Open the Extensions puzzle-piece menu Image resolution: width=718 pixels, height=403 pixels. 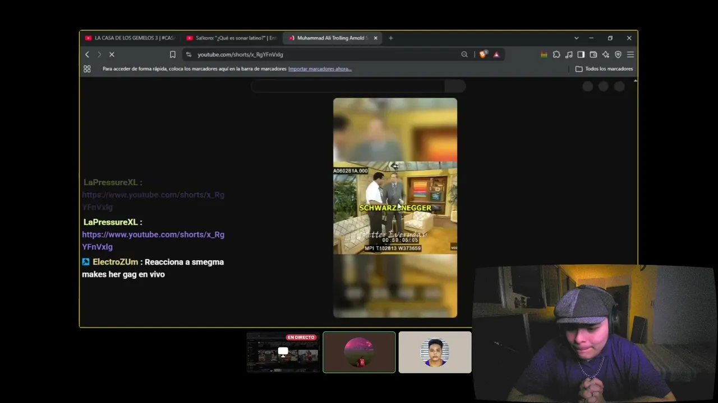pyautogui.click(x=556, y=54)
